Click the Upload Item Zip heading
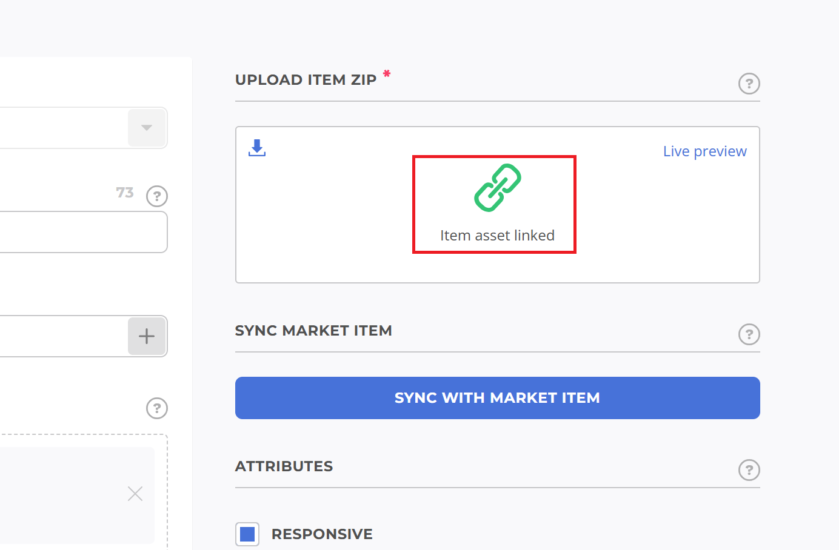 click(306, 80)
